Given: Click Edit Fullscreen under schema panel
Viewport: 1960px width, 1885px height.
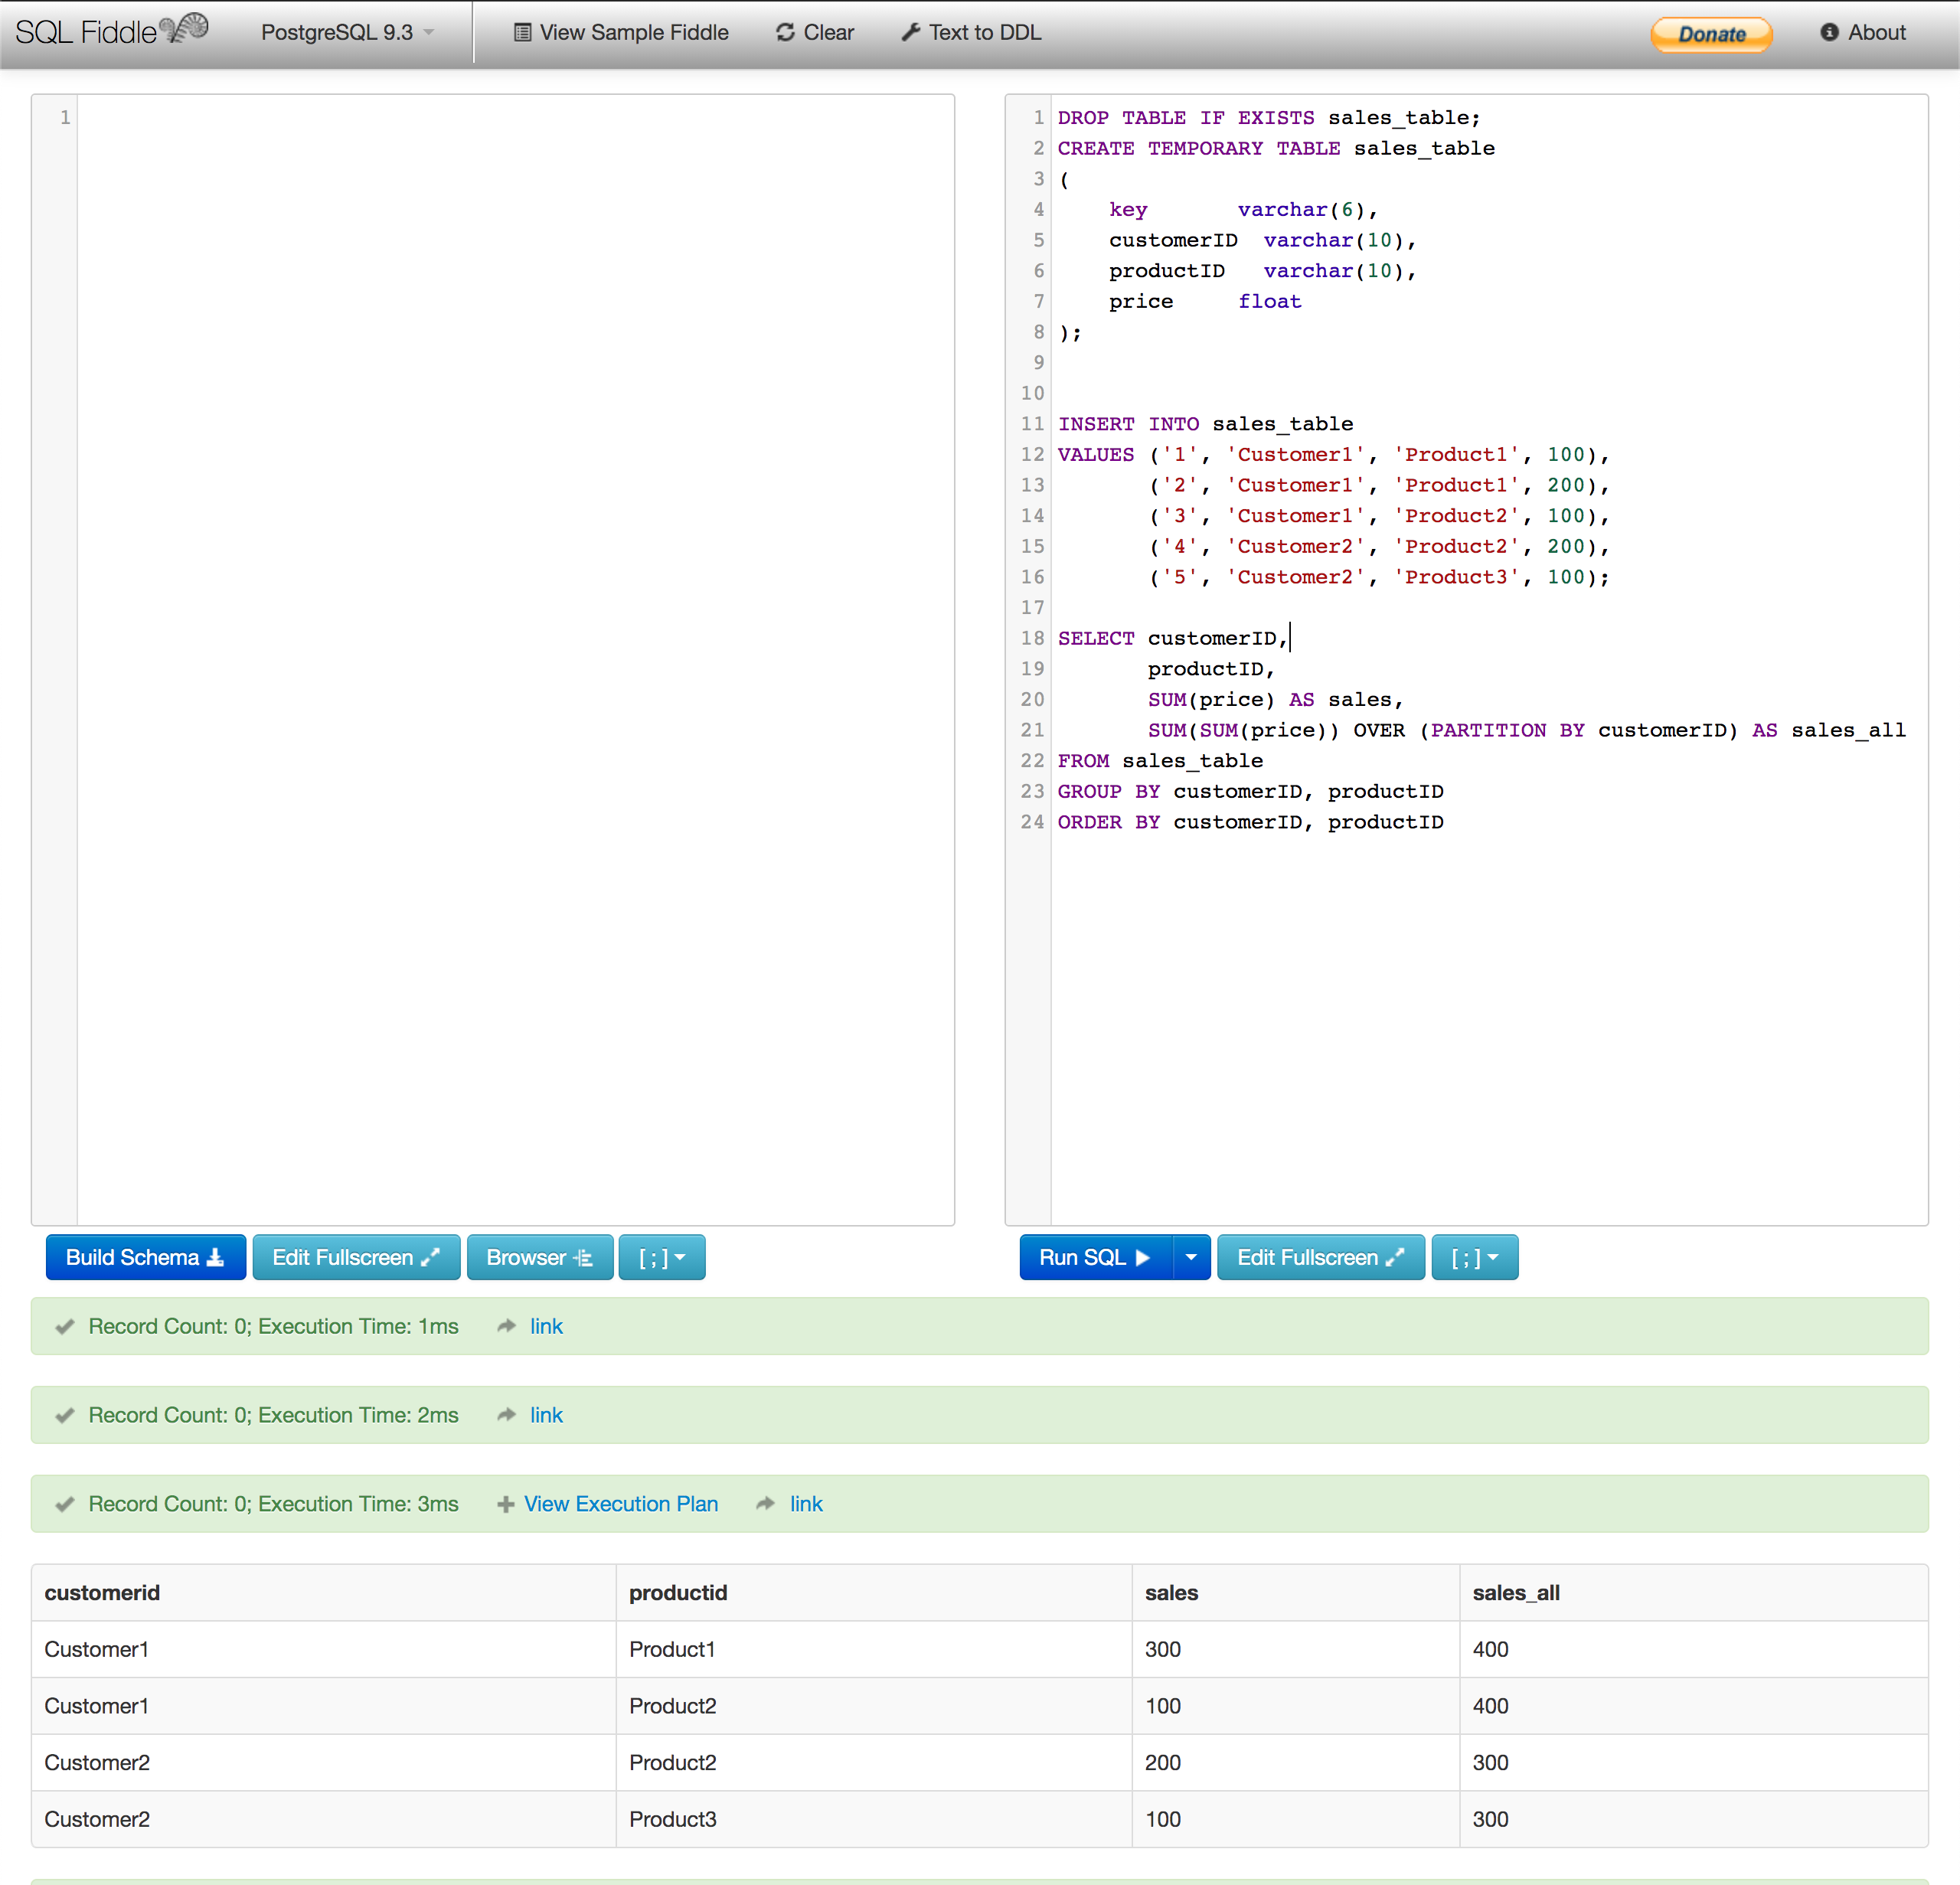Looking at the screenshot, I should (356, 1257).
